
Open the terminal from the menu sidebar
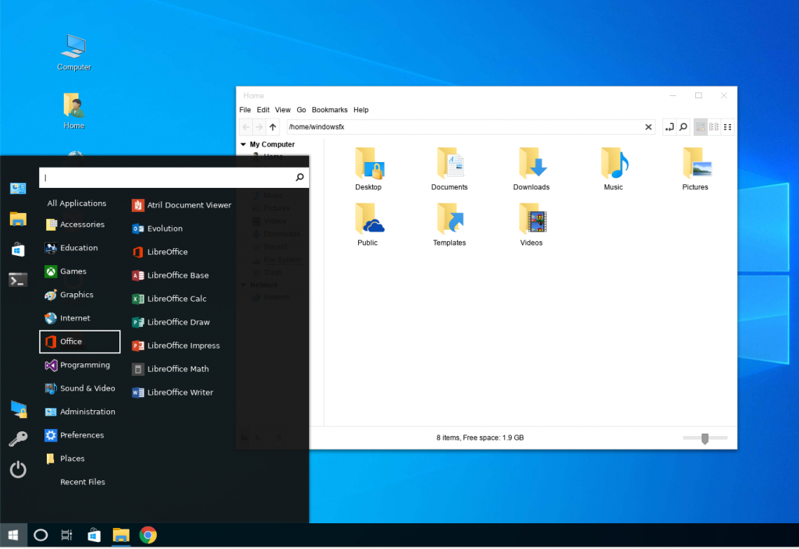[x=18, y=279]
